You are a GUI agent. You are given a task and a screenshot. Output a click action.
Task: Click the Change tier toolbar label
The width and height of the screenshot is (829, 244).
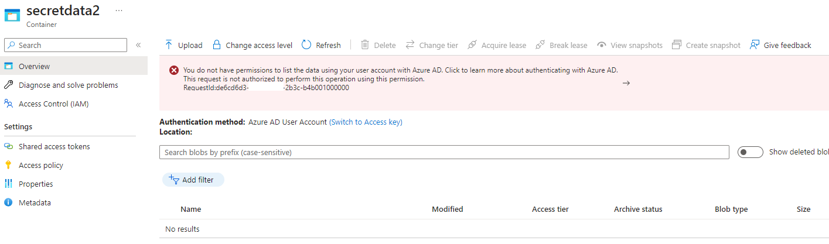439,45
